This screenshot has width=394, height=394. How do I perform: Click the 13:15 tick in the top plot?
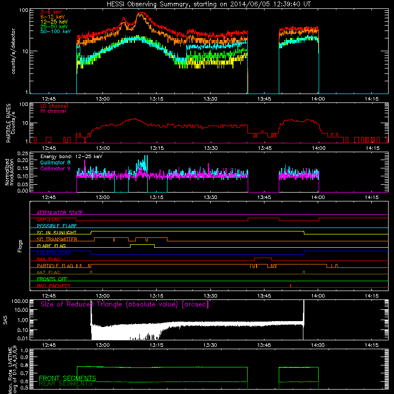point(156,99)
